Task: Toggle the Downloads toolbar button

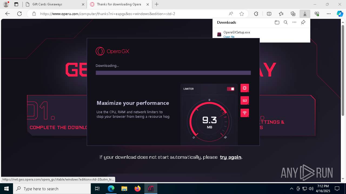Action: 305,14
